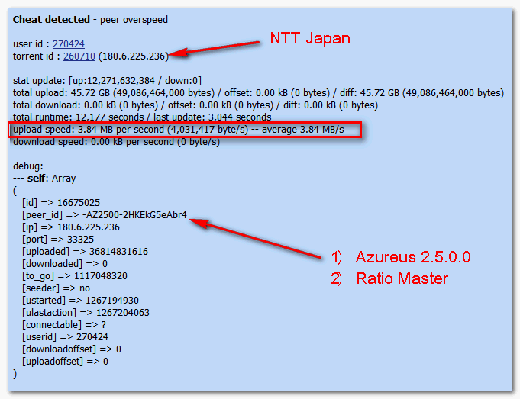
Task: Click the '[port] => 33325' row
Action: (x=58, y=240)
